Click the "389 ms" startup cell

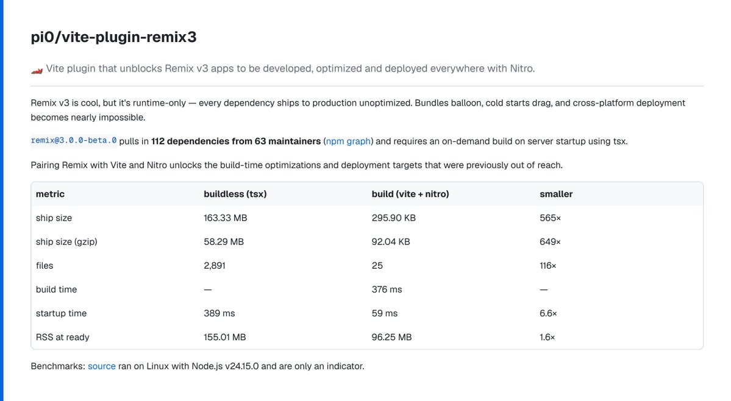[219, 313]
